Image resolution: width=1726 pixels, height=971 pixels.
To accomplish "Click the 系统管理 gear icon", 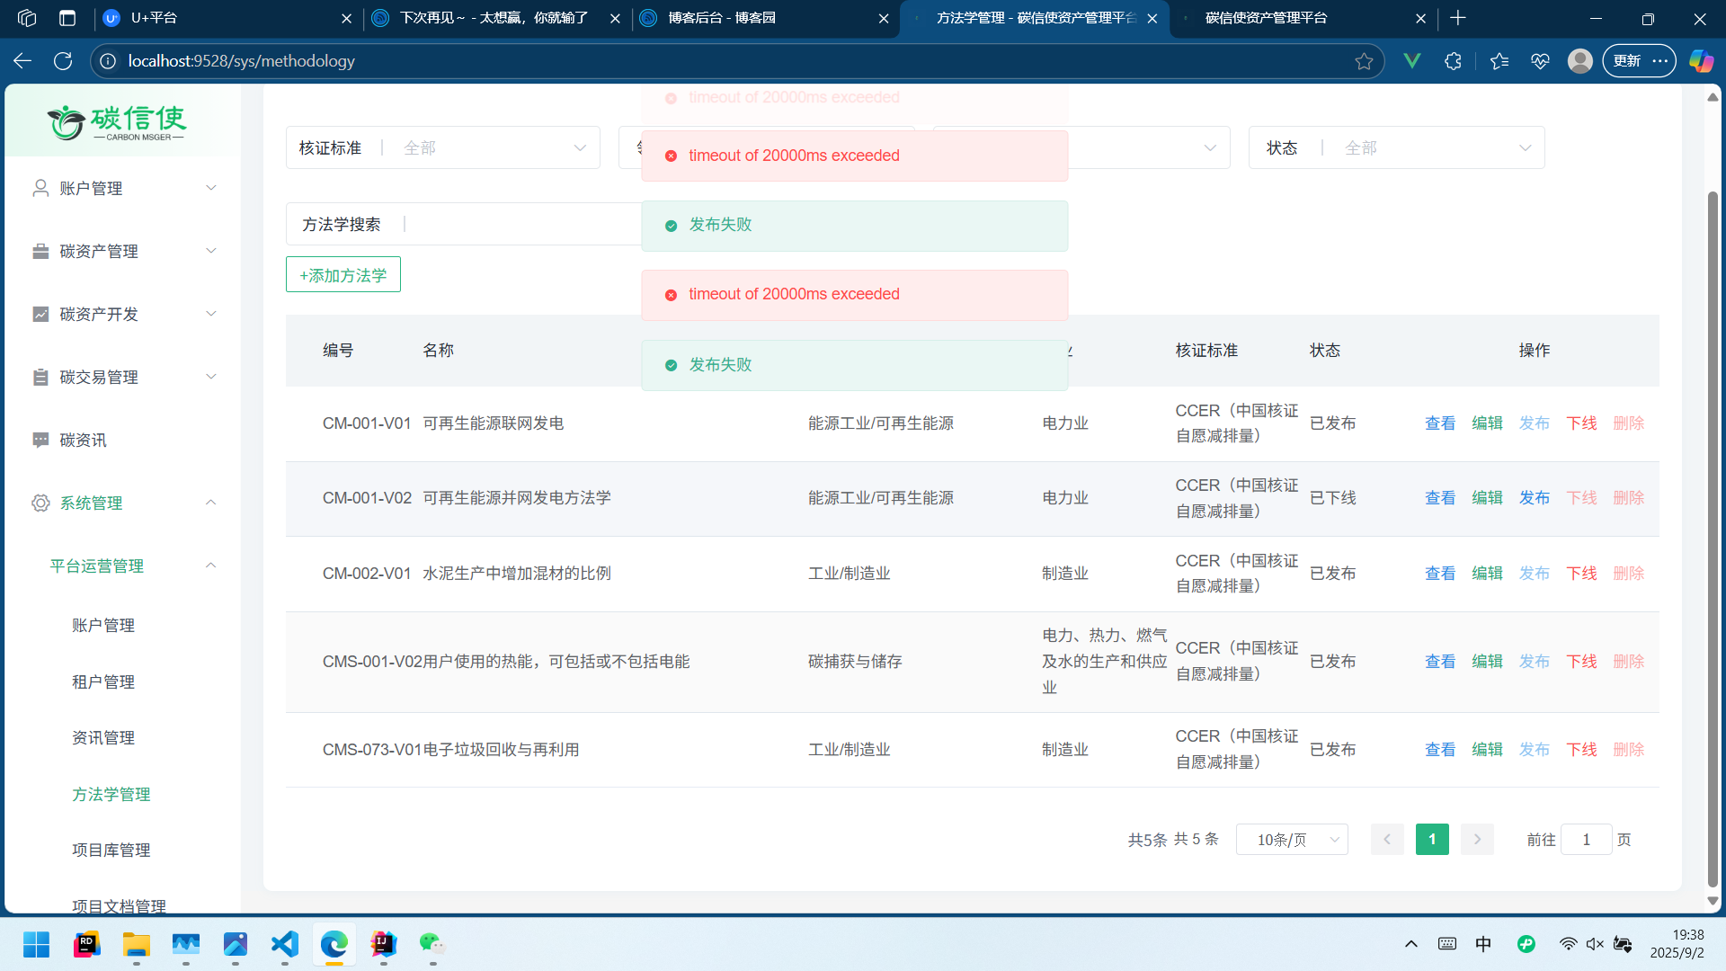I will click(40, 503).
